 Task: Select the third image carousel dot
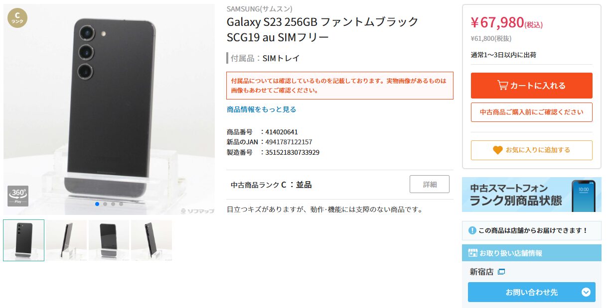(113, 204)
